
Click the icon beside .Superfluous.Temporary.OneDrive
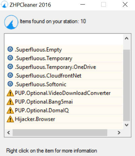(x=10, y=66)
